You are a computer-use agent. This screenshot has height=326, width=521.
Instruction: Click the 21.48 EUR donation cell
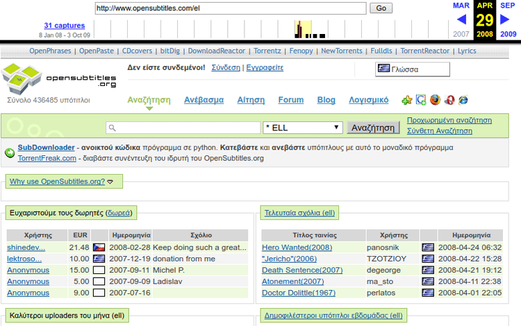79,248
